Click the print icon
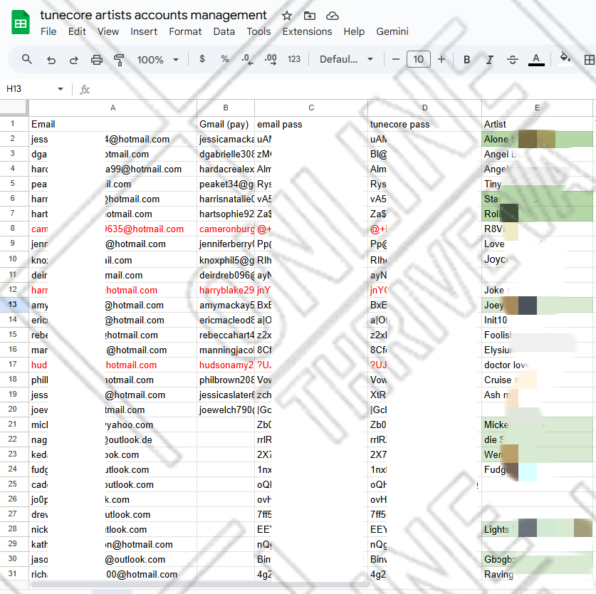Screen dimensions: 596x594 click(x=97, y=59)
